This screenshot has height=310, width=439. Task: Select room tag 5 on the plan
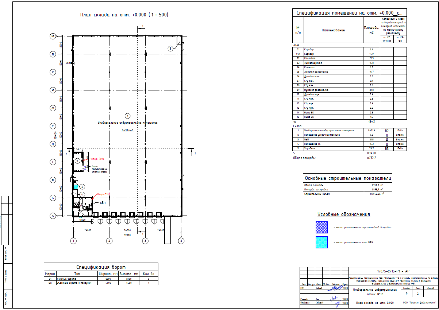coord(77,160)
